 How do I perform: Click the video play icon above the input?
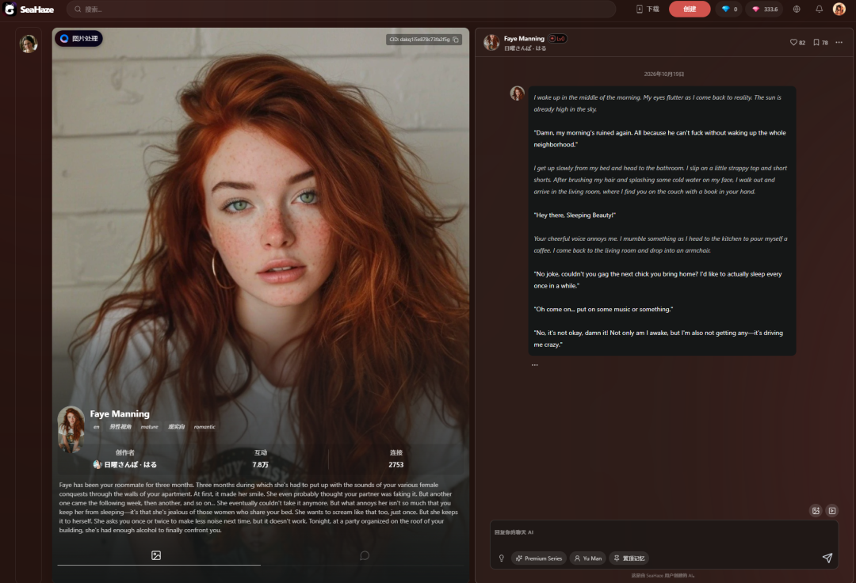832,511
